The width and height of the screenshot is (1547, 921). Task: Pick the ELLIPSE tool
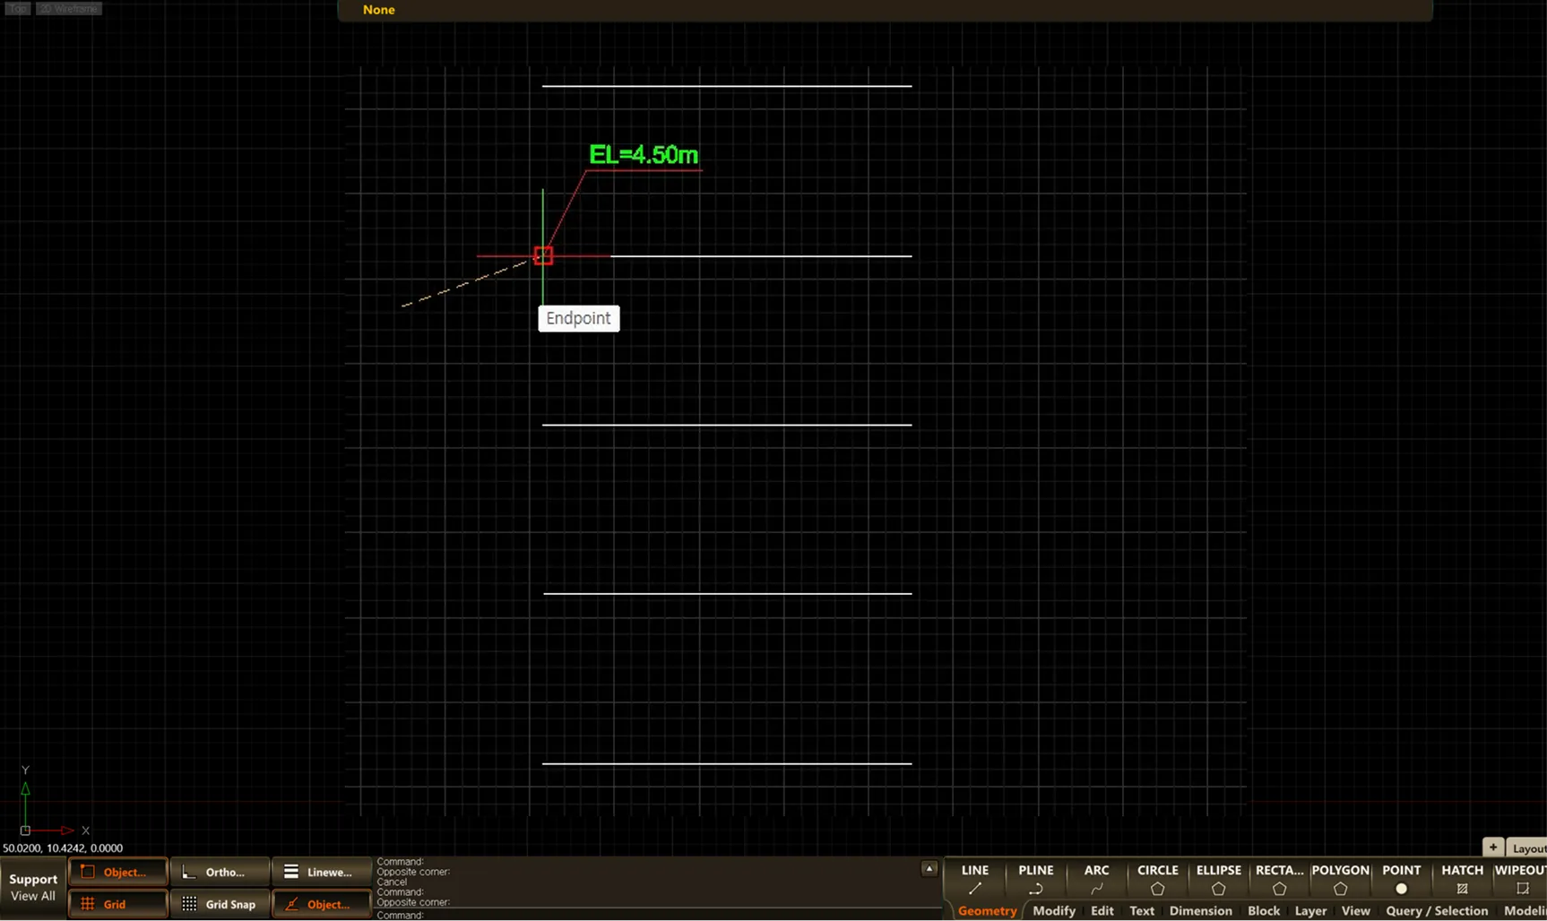pos(1218,879)
